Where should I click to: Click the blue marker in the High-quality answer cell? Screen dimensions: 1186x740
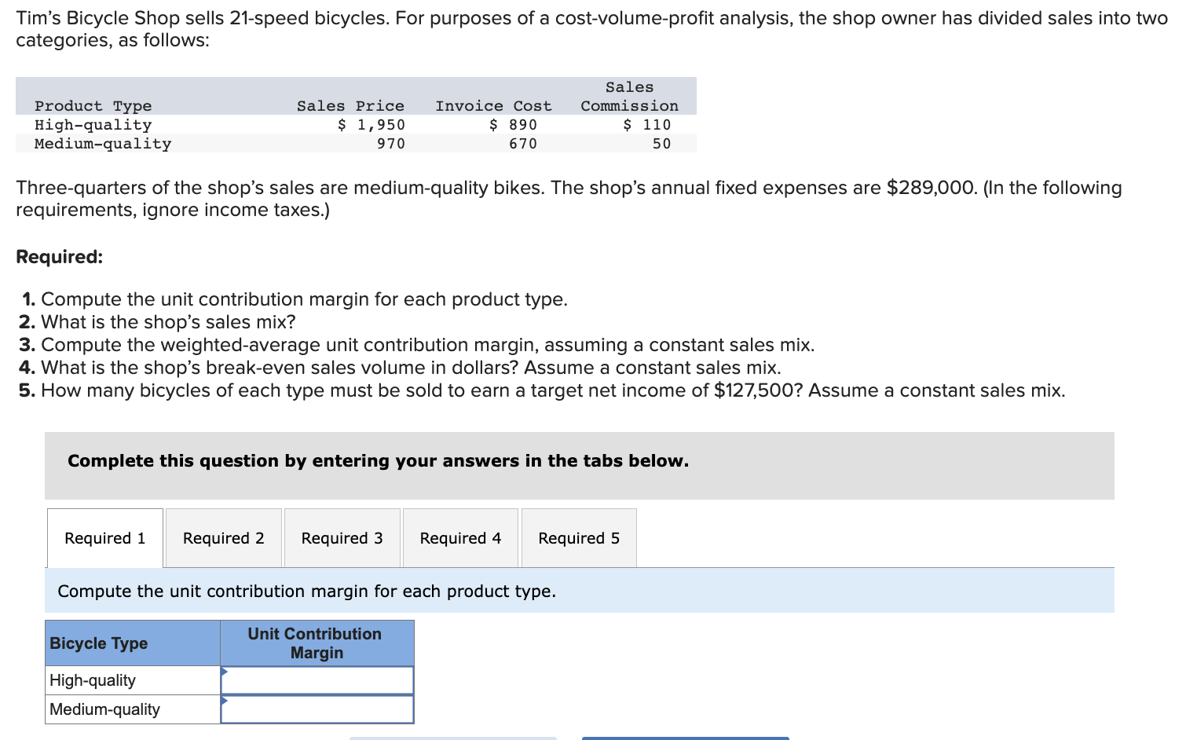pyautogui.click(x=226, y=673)
